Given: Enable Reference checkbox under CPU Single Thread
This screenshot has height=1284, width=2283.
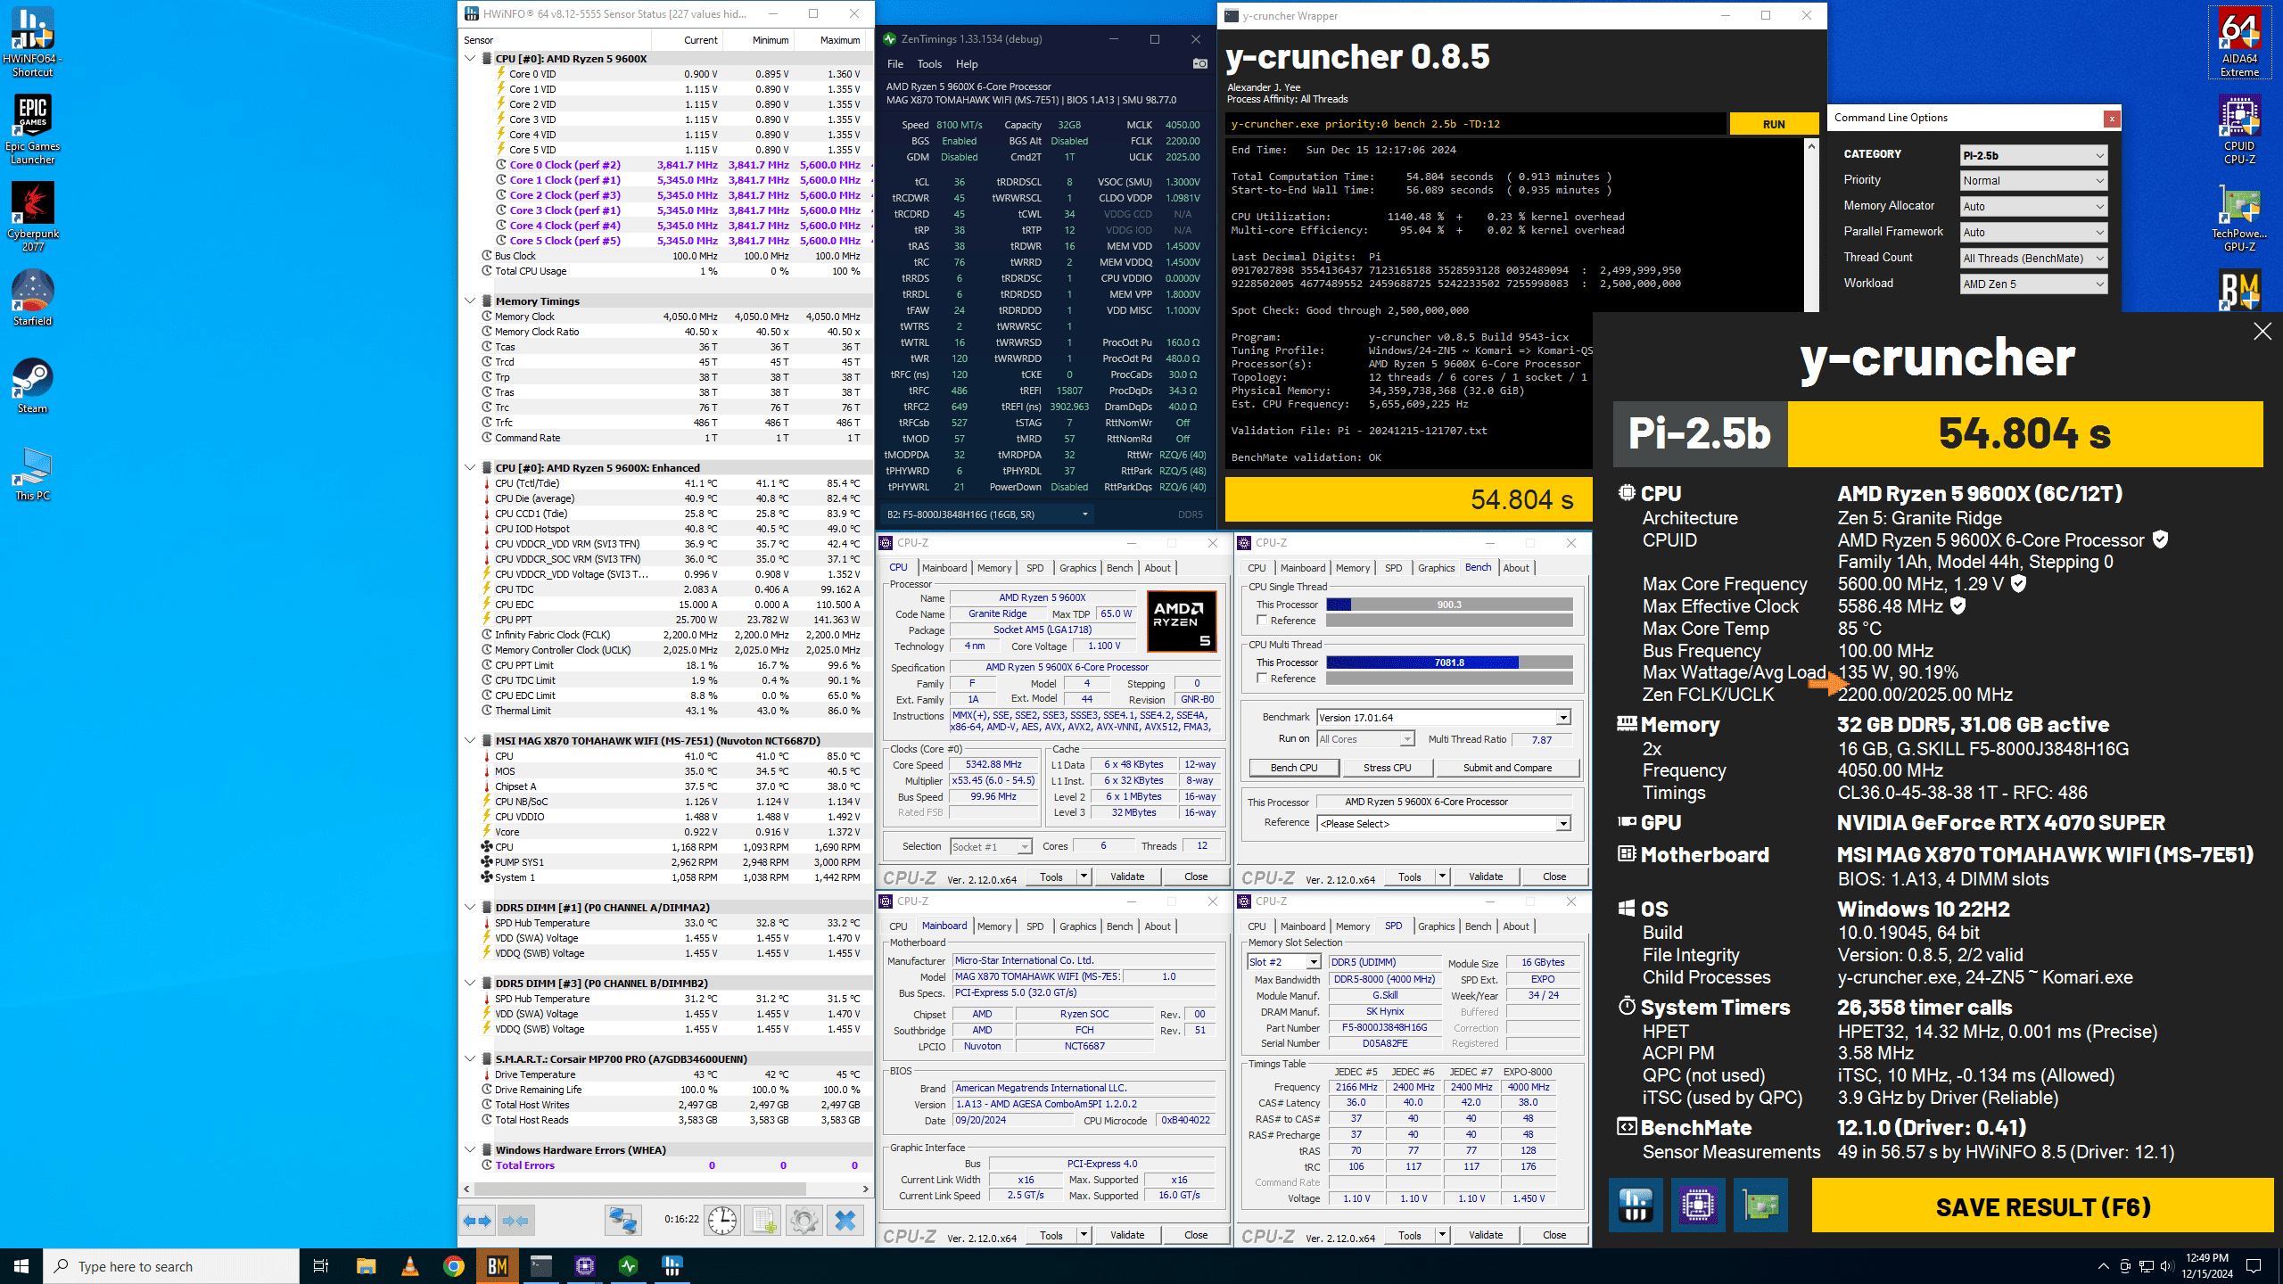Looking at the screenshot, I should pyautogui.click(x=1262, y=621).
